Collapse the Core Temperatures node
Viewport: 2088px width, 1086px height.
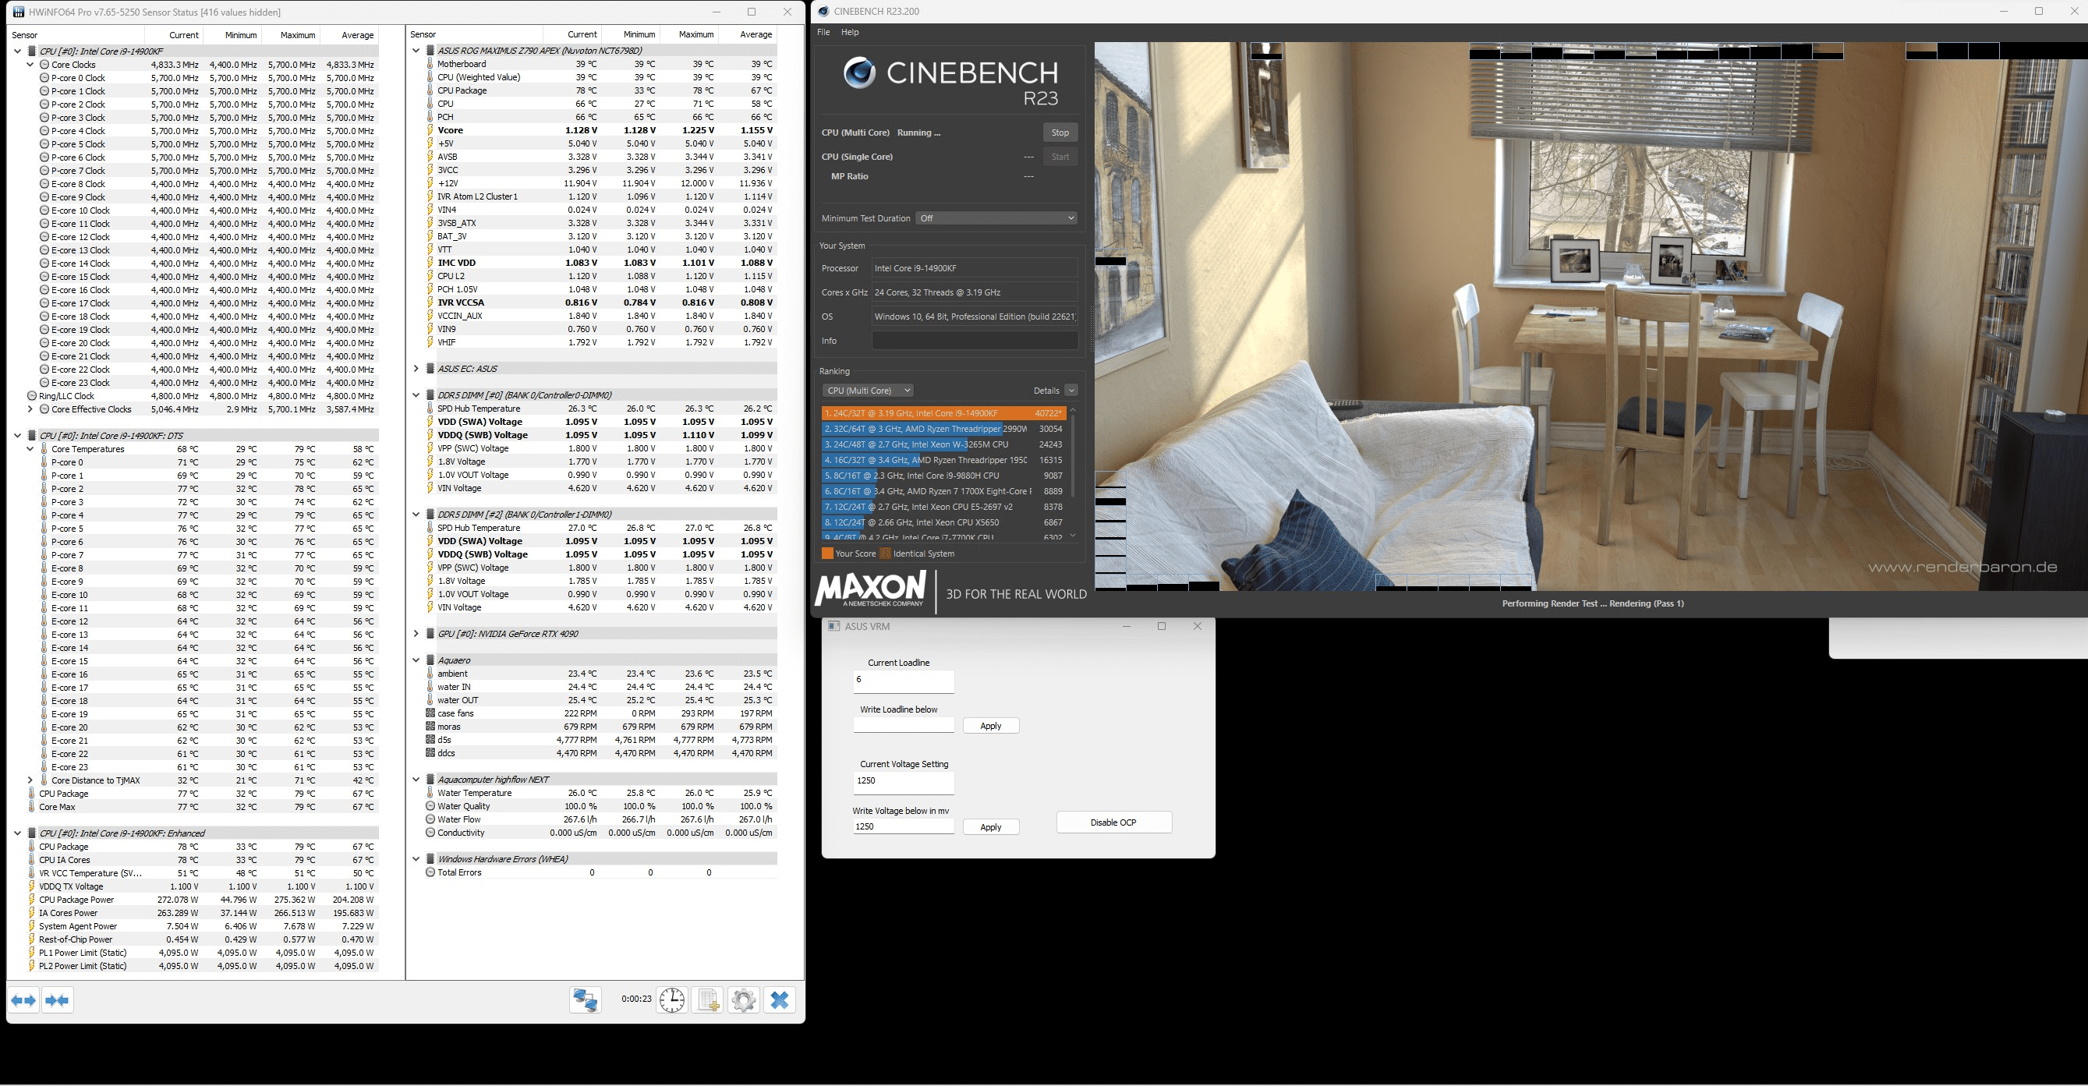[31, 449]
